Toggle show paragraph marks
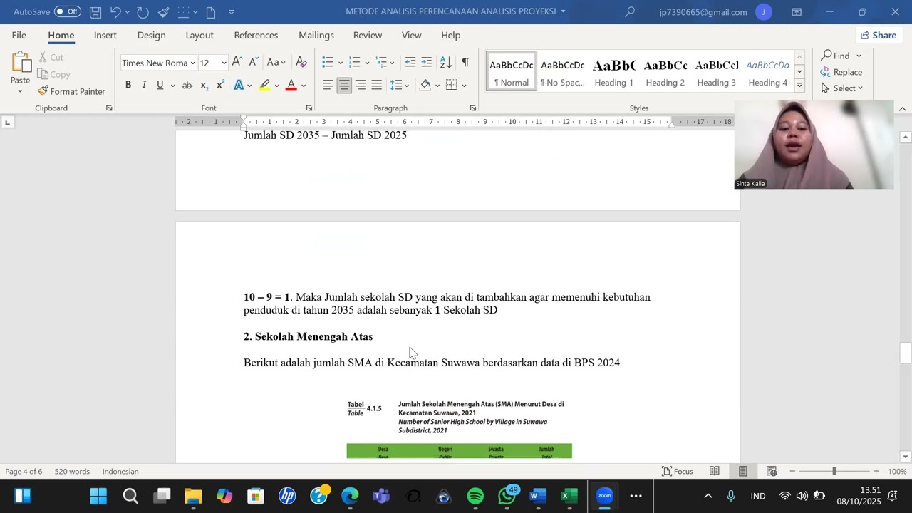 pyautogui.click(x=465, y=63)
